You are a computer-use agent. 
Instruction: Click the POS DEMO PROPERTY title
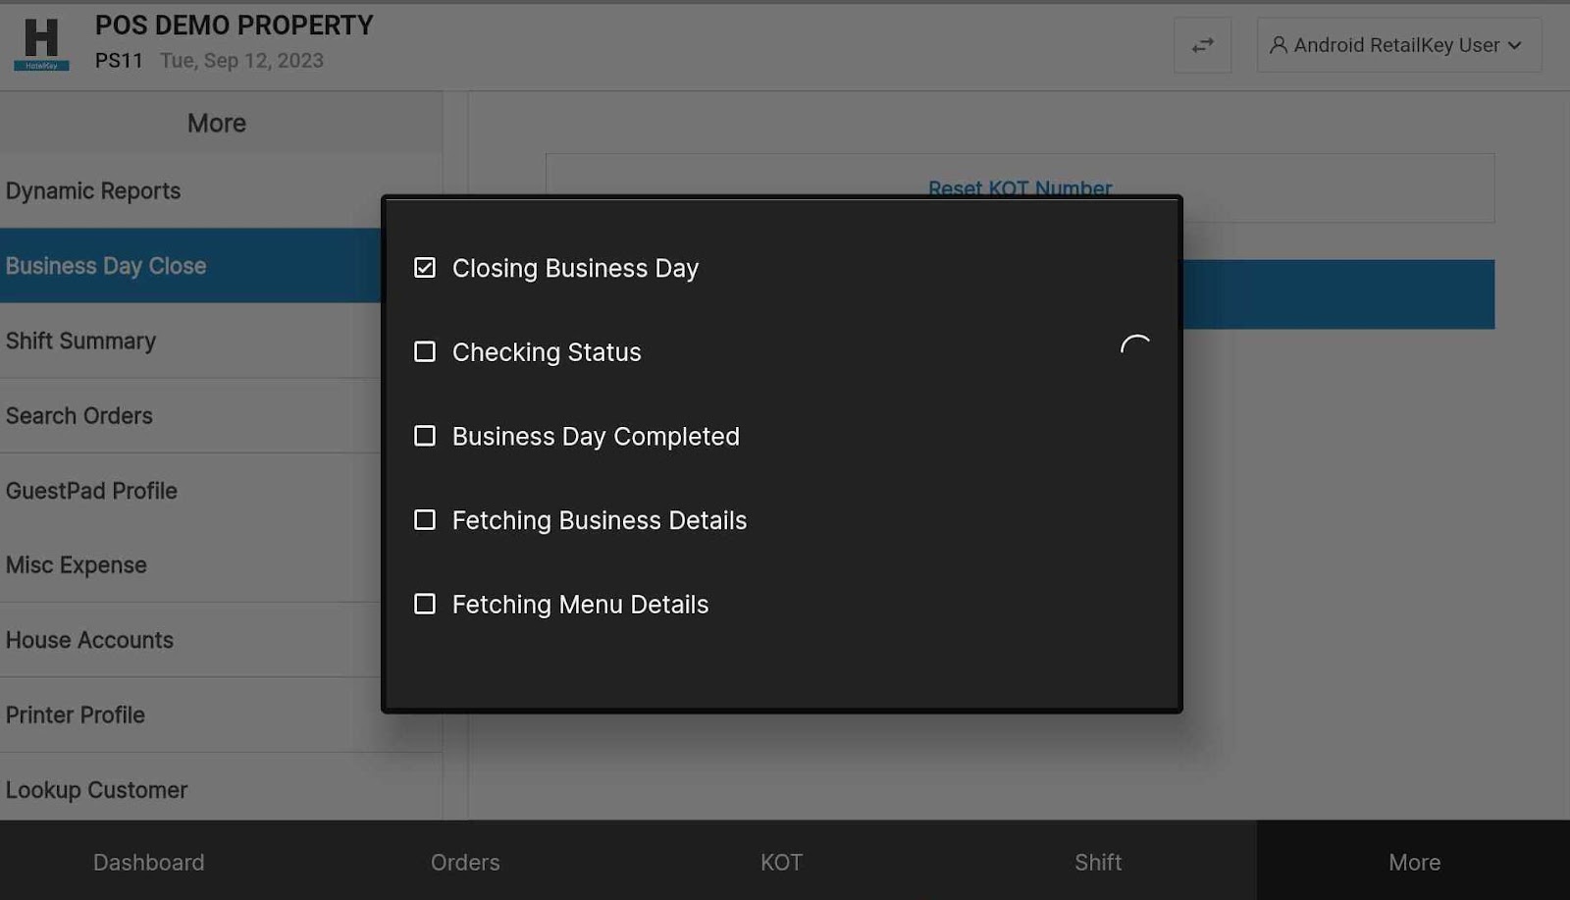234,26
